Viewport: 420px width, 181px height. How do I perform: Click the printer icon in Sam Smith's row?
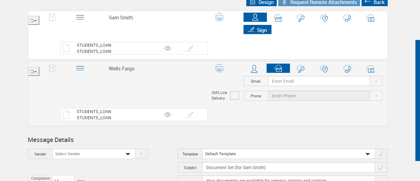[219, 18]
